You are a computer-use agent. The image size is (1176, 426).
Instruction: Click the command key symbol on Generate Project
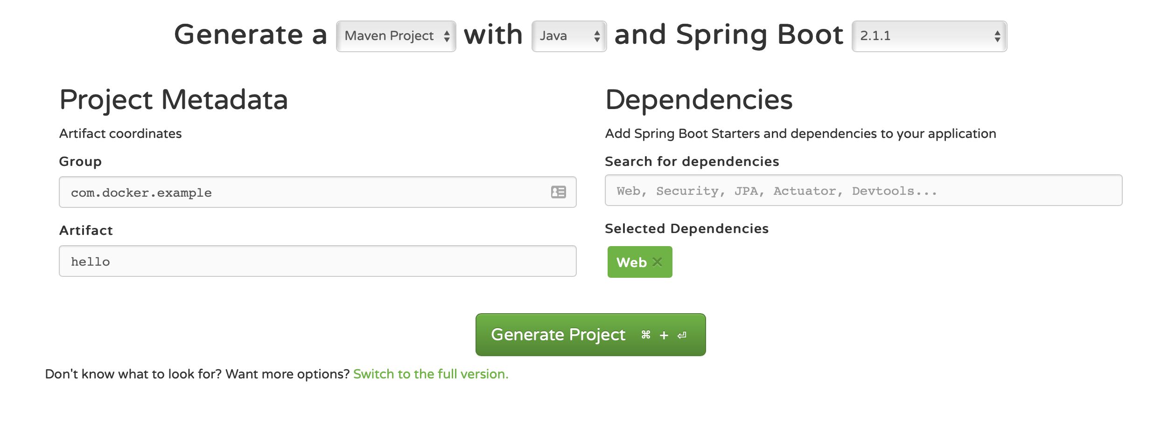(646, 335)
